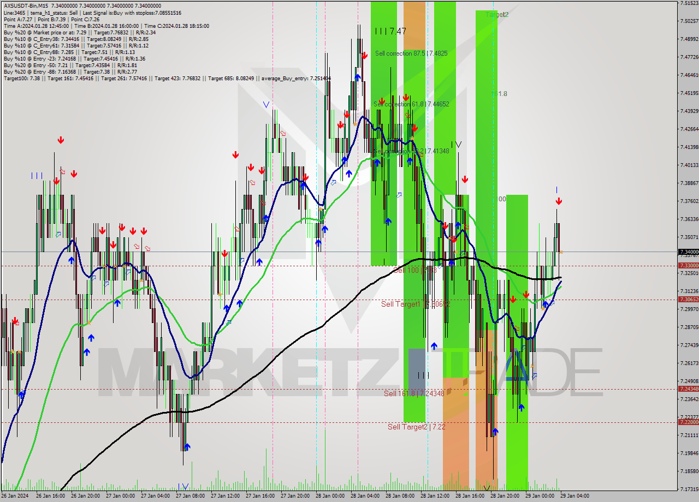Click the '27 Jan 16:00' time axis label
The height and width of the screenshot is (502, 699).
tap(259, 496)
